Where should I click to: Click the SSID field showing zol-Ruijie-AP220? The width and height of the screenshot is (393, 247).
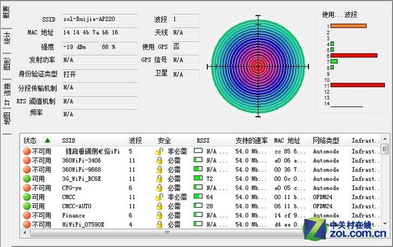(x=99, y=19)
